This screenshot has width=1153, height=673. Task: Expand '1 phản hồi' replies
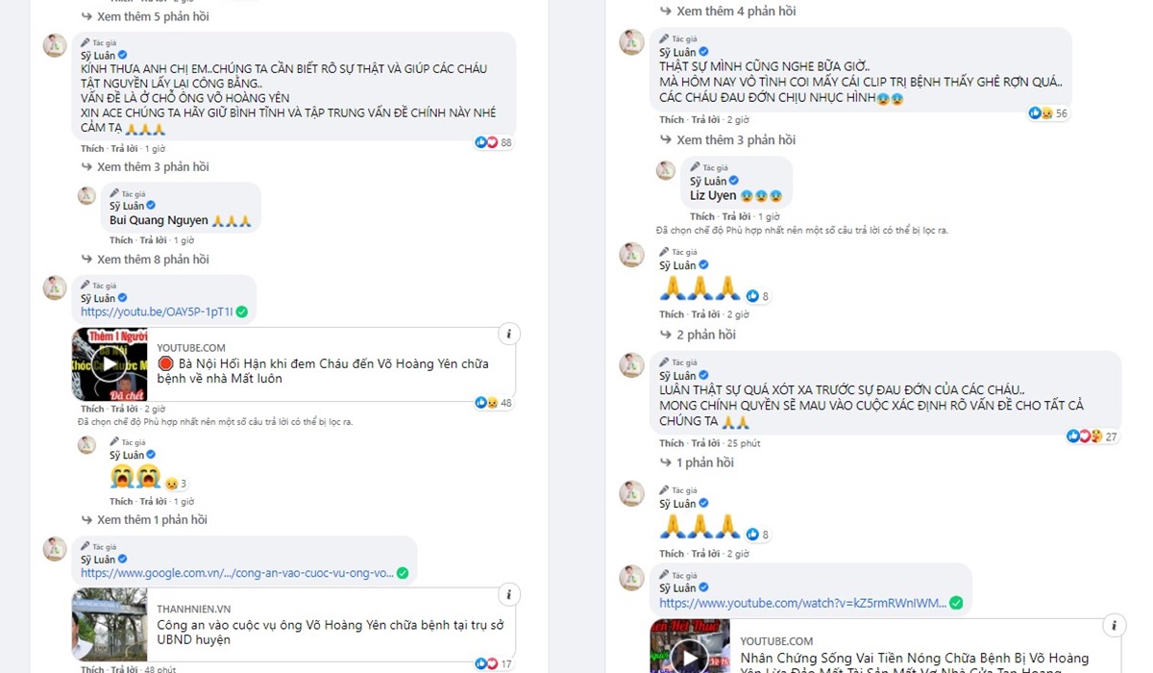pyautogui.click(x=698, y=462)
